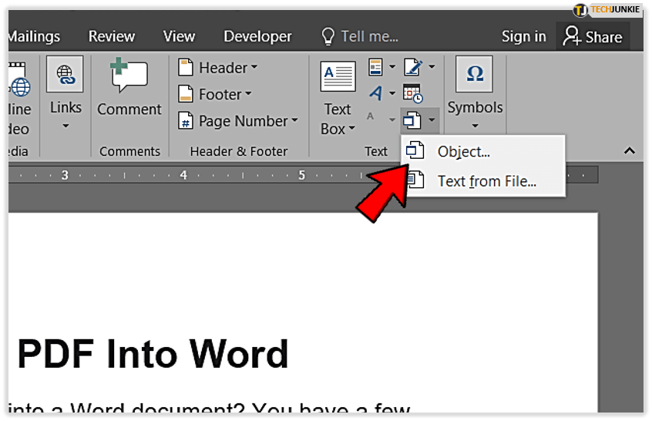Select the WordArt icon

376,93
